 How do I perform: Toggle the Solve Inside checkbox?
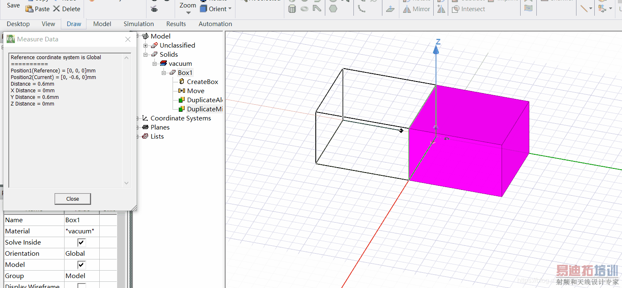82,242
